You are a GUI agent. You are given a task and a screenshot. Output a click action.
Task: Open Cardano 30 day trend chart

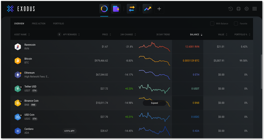(x=154, y=131)
